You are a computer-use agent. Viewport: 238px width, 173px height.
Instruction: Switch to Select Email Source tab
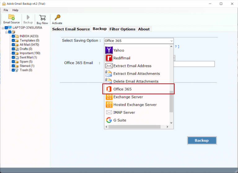[x=71, y=29]
